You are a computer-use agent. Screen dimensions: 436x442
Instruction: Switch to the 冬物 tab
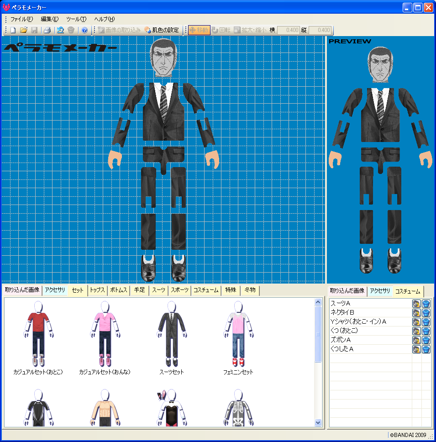pos(250,290)
